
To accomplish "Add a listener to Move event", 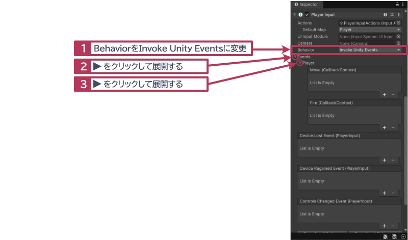I will coord(384,95).
